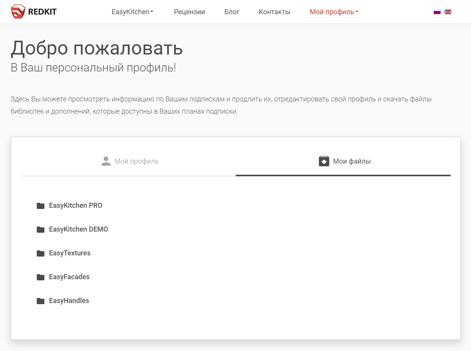Expand the Мой профиль navbar dropdown

334,12
